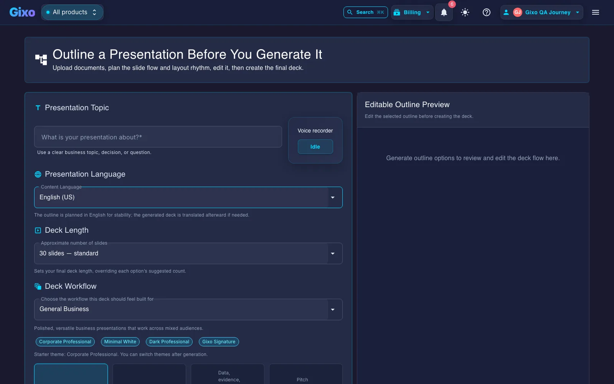Click 'Starter theme: Corporate Professional' note

[x=121, y=354]
